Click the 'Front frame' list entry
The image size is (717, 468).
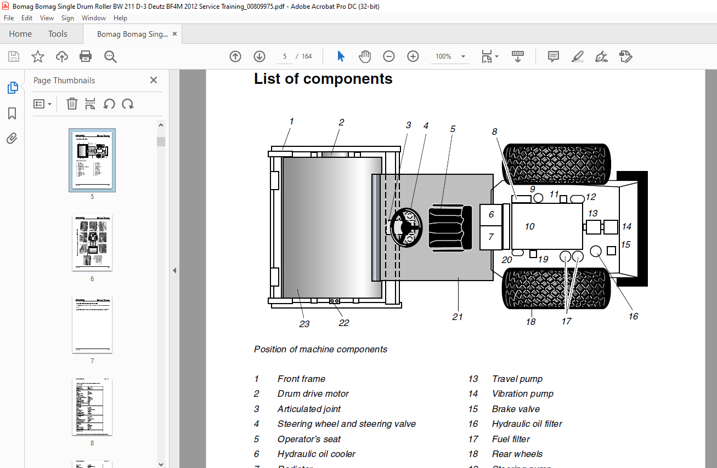[301, 379]
